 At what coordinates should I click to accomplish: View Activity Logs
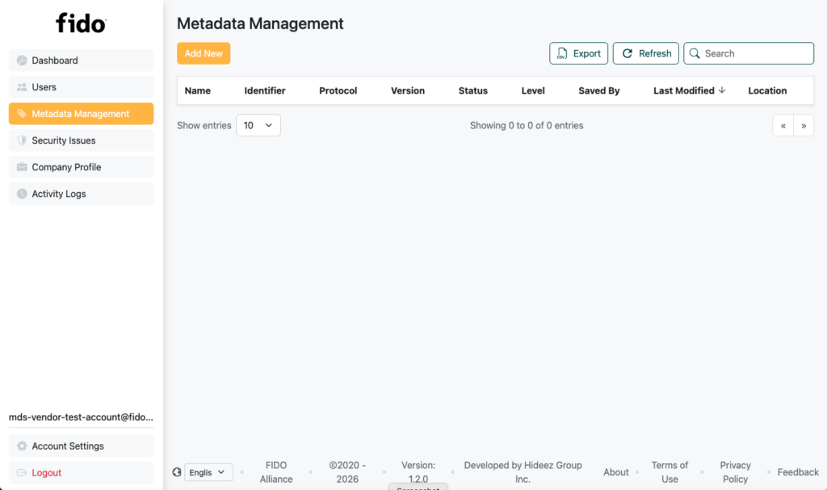coord(82,194)
